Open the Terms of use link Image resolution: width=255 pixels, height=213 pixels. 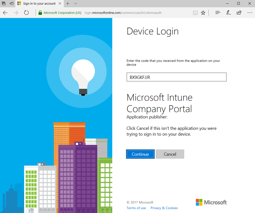[x=136, y=208]
